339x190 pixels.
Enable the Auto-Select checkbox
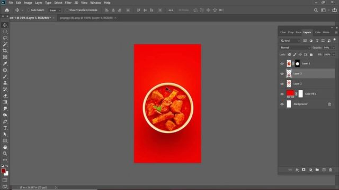click(28, 10)
